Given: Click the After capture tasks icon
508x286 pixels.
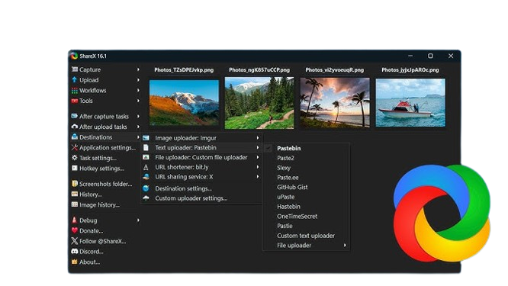Looking at the screenshot, I should click(75, 116).
